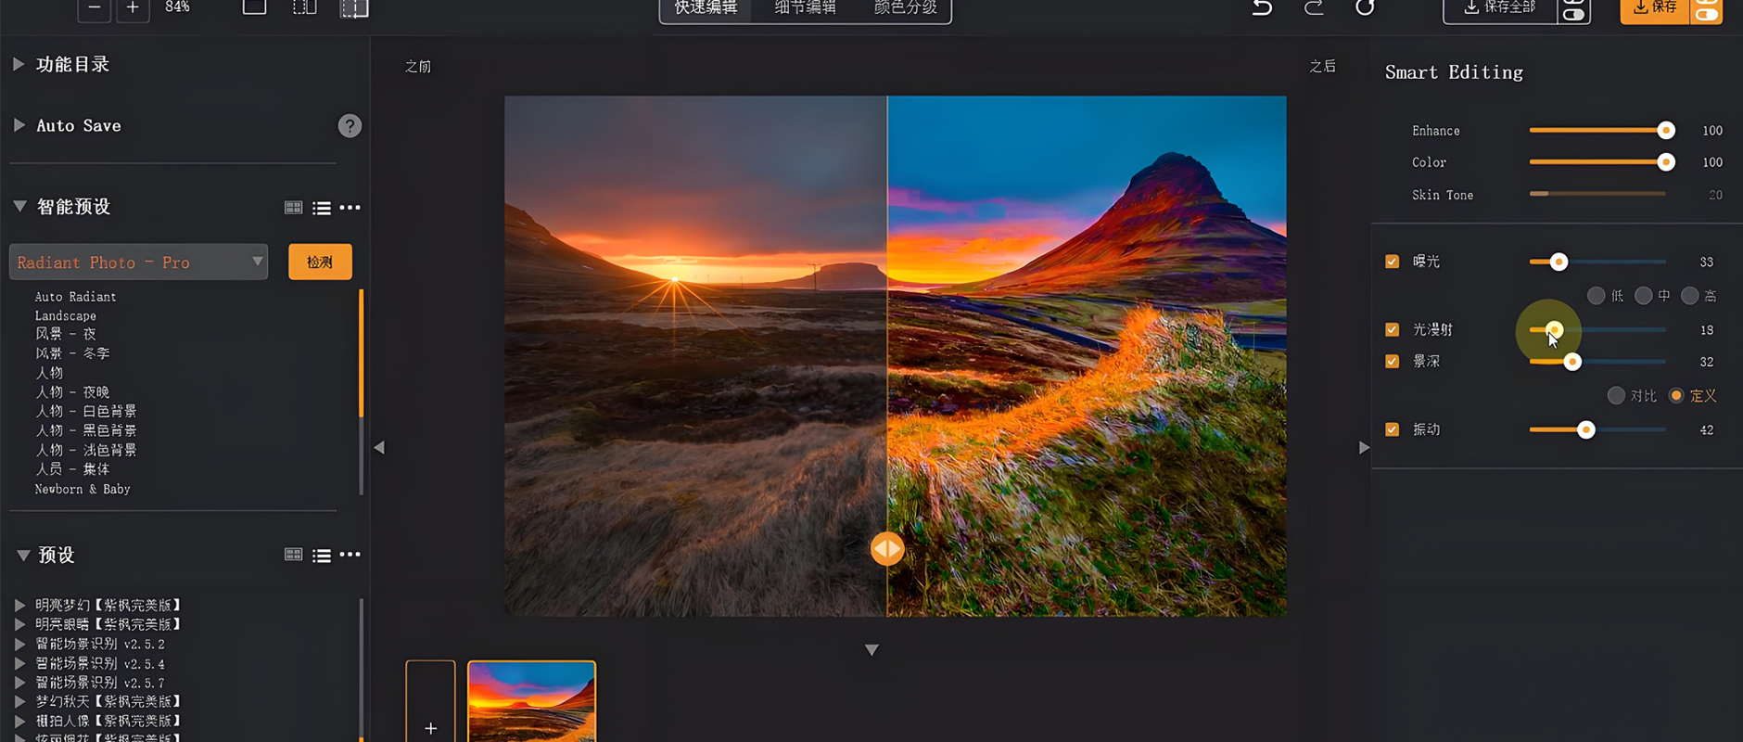Select the 对比 radio option

1616,396
